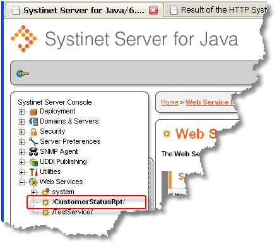Click the gear icon beside Web S heading
The image size is (277, 249).
167,134
